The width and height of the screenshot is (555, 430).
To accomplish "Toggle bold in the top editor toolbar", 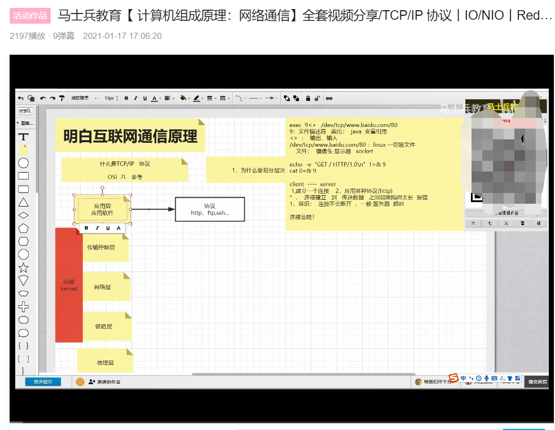I will pos(126,98).
